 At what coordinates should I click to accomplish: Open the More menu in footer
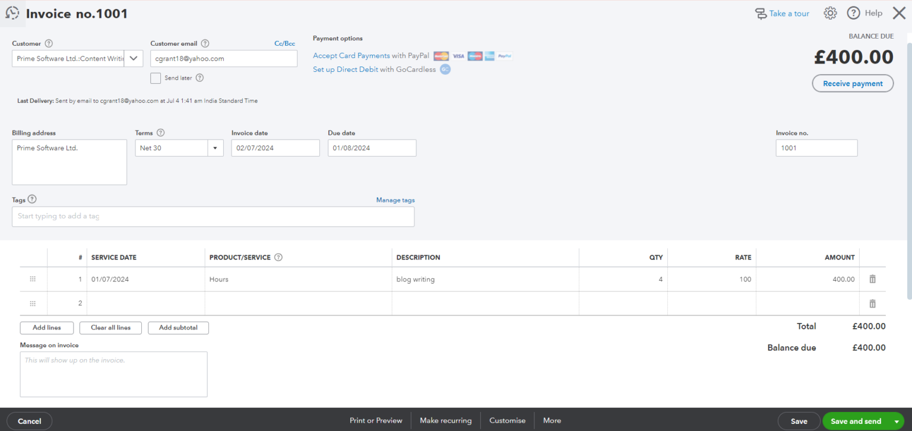552,420
